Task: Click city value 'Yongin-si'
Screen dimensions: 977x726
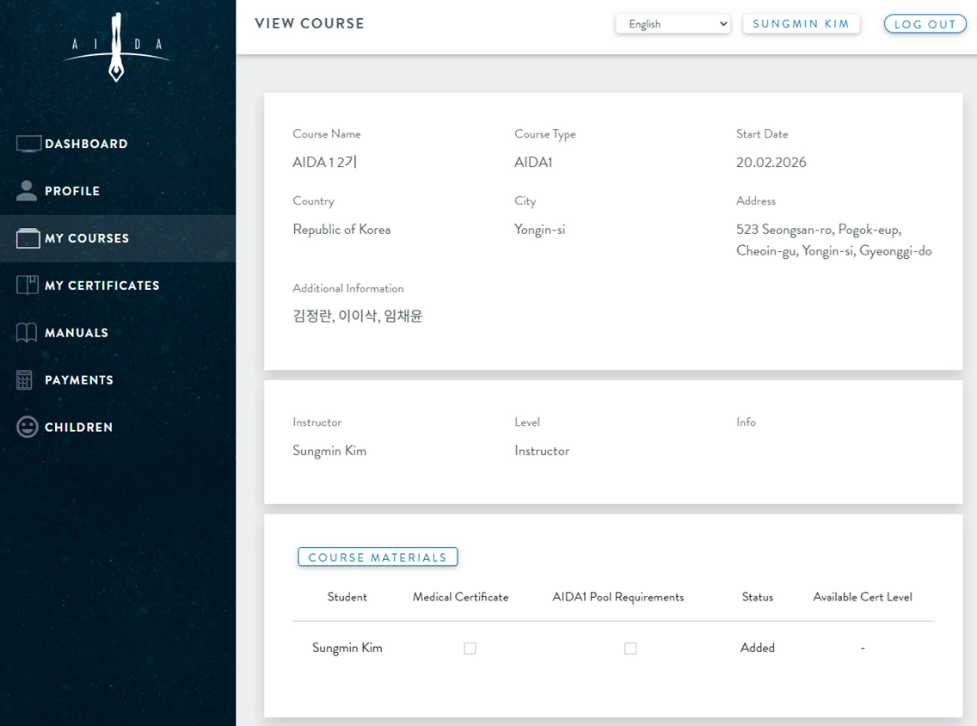Action: click(x=539, y=230)
